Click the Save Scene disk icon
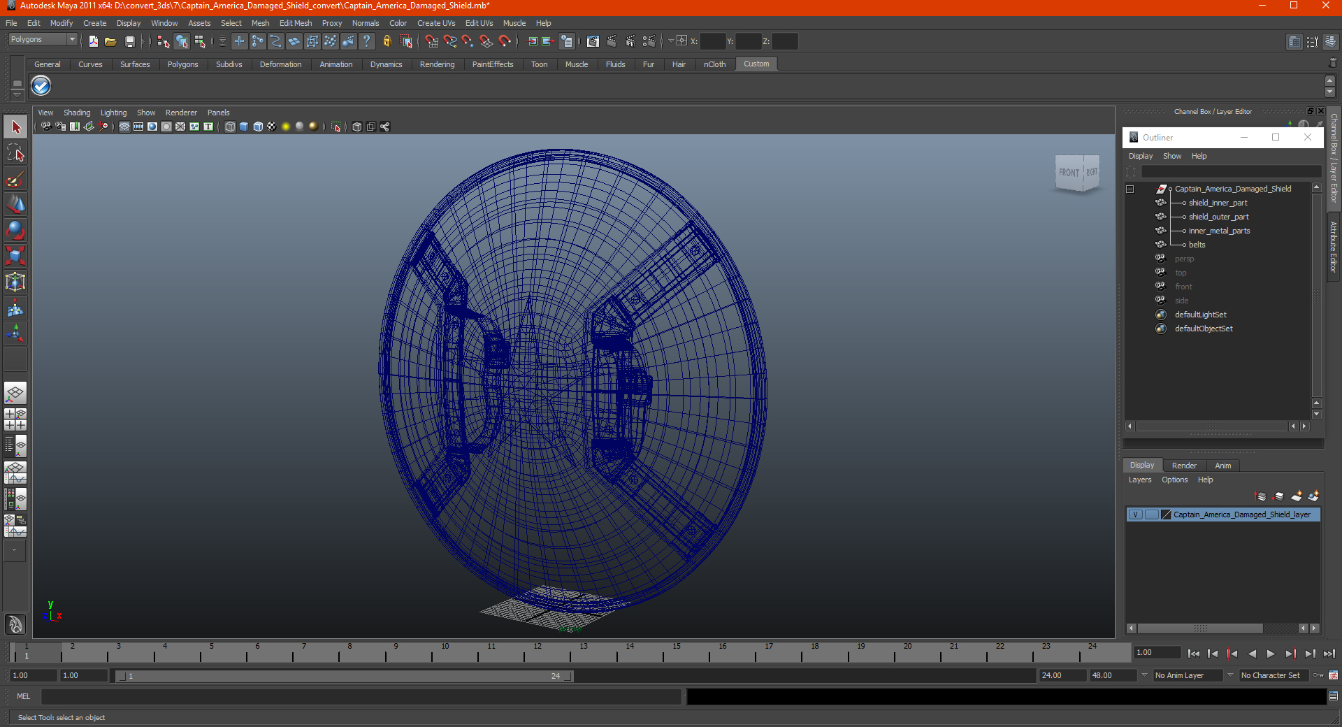Viewport: 1342px width, 727px height. [129, 41]
